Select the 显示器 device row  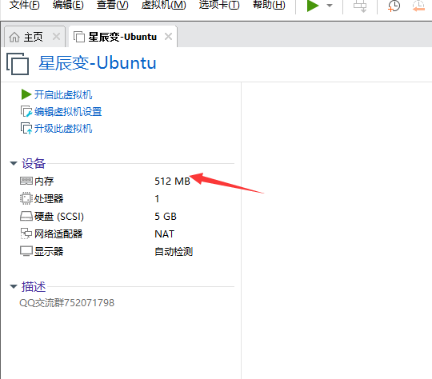click(126, 251)
